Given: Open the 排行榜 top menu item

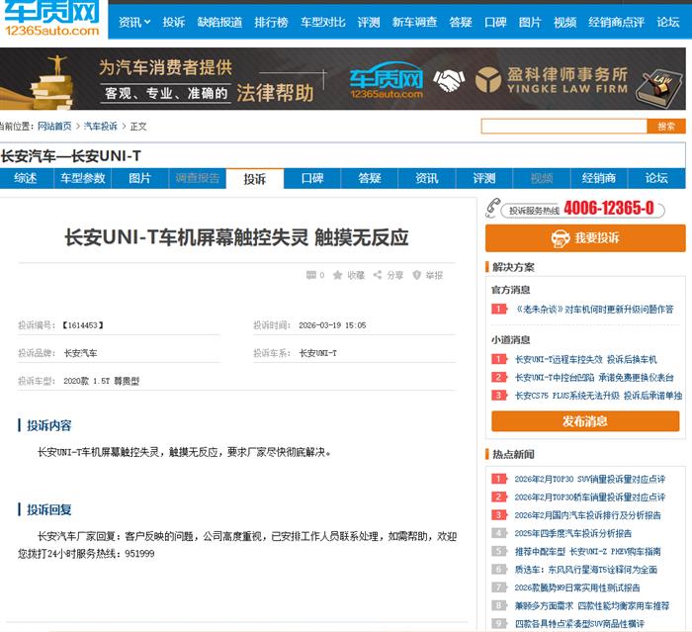Looking at the screenshot, I should 271,22.
